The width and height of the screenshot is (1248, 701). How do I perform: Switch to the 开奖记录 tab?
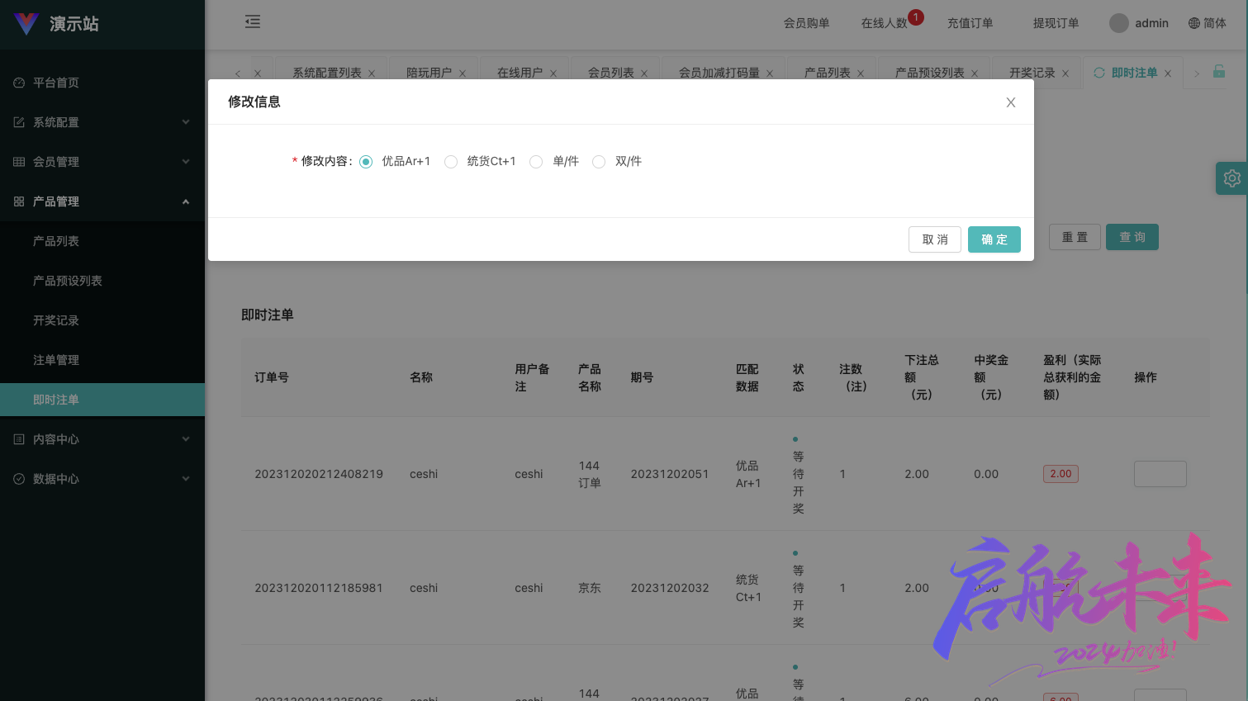pyautogui.click(x=1032, y=73)
